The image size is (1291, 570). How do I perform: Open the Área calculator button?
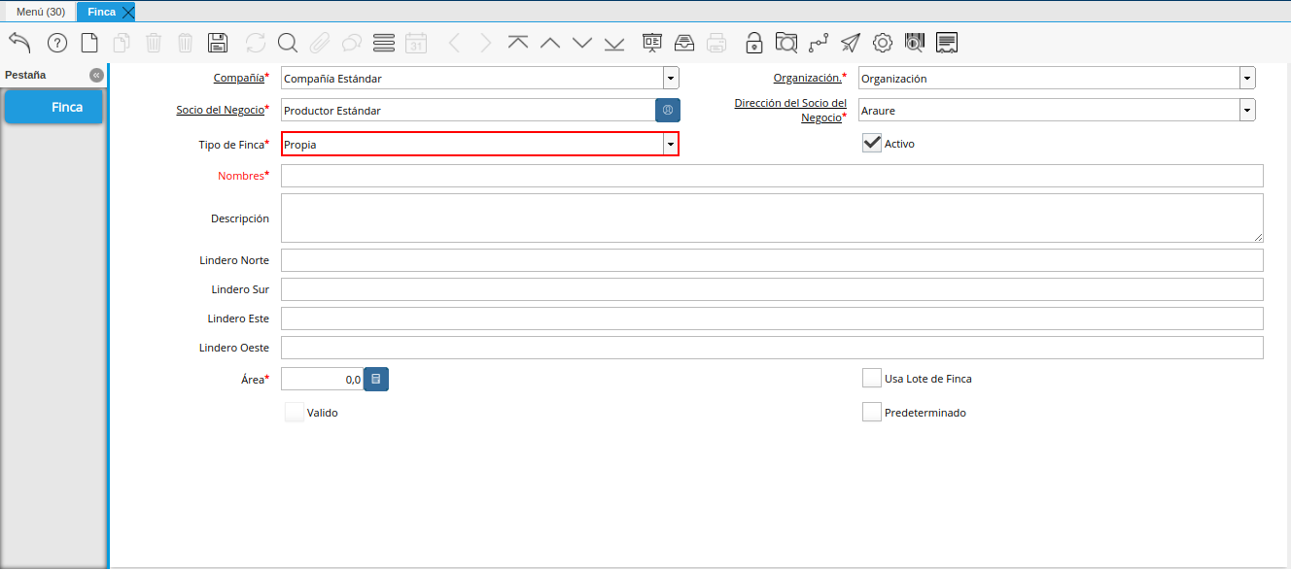pos(376,380)
